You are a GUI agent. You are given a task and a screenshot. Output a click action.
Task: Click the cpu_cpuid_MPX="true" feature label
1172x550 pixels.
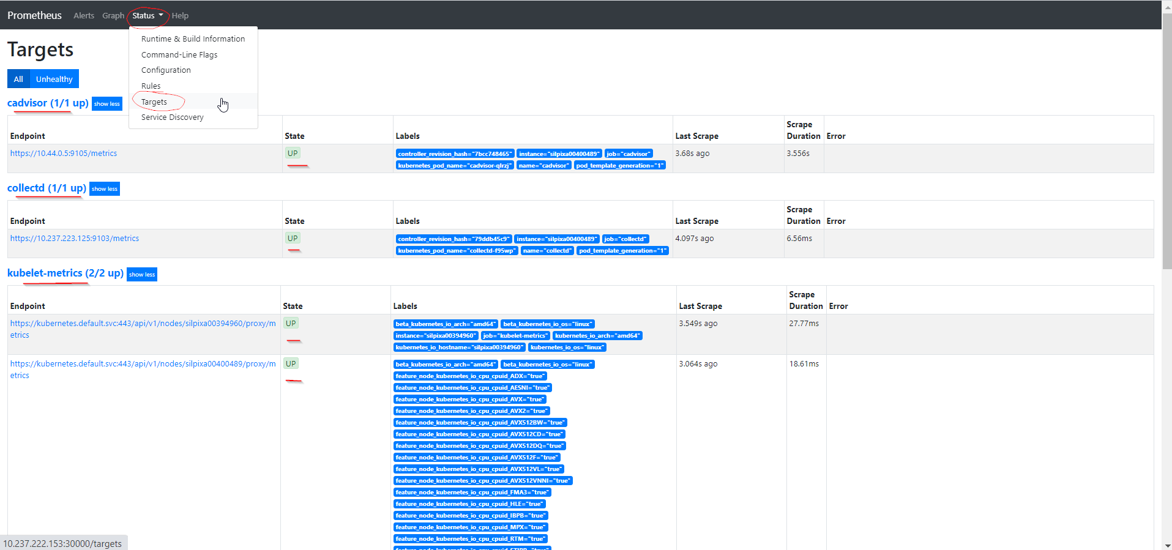[471, 527]
